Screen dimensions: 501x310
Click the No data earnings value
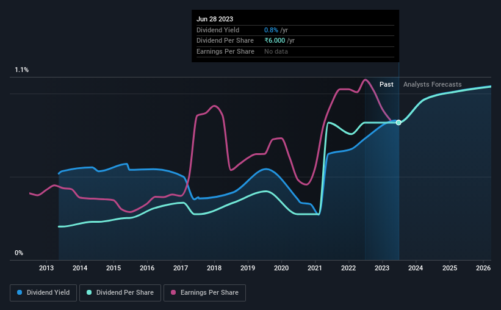pyautogui.click(x=276, y=51)
